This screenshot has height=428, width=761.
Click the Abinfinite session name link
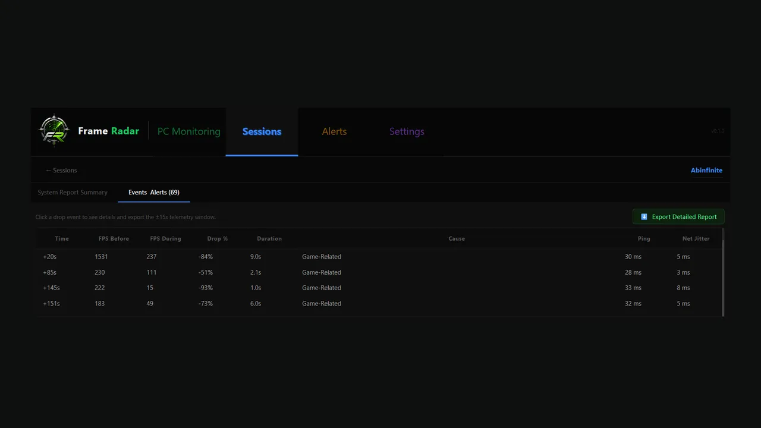click(x=706, y=171)
